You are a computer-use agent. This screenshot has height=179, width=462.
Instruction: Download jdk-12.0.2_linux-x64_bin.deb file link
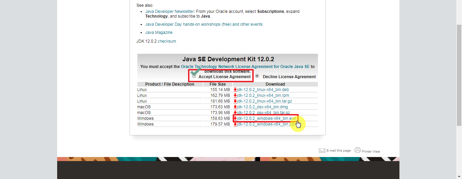coord(263,90)
